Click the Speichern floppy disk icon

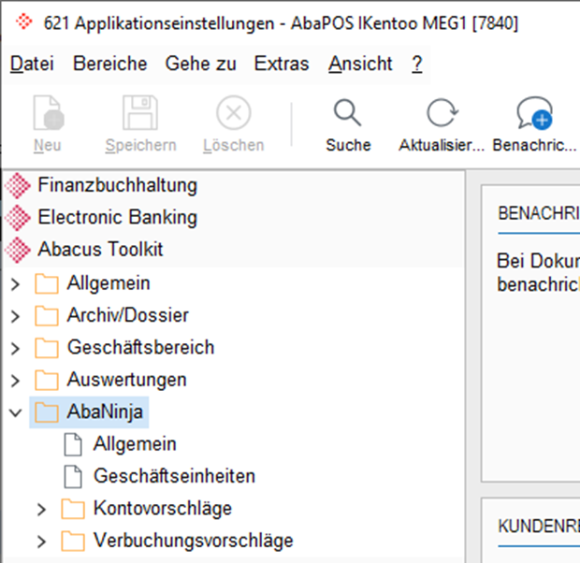pos(140,115)
